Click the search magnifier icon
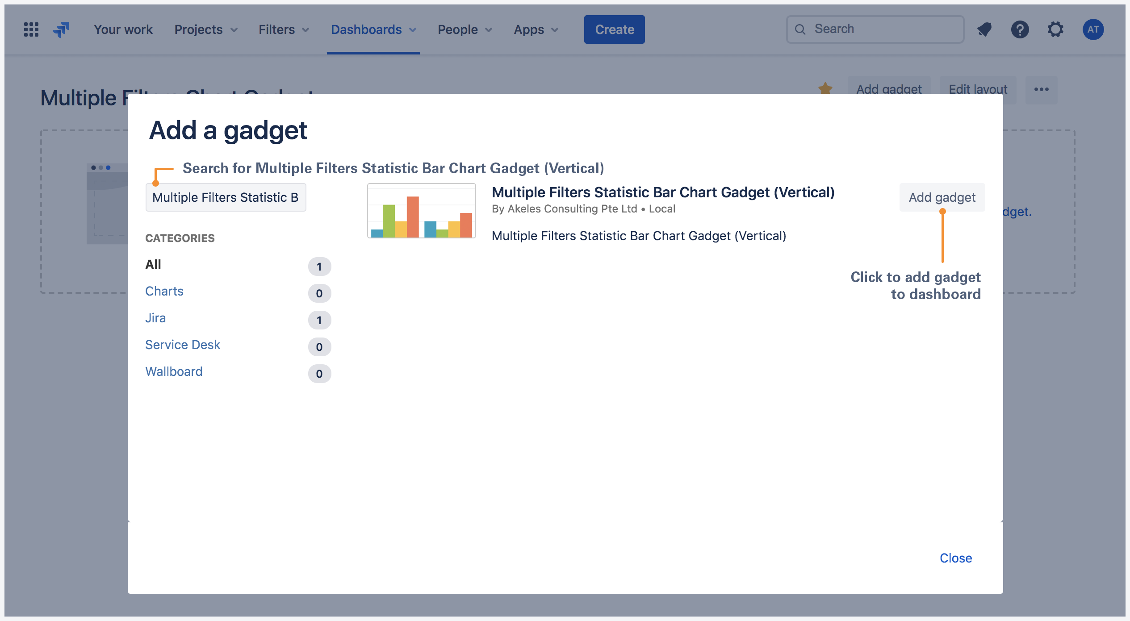Image resolution: width=1130 pixels, height=621 pixels. pyautogui.click(x=801, y=29)
